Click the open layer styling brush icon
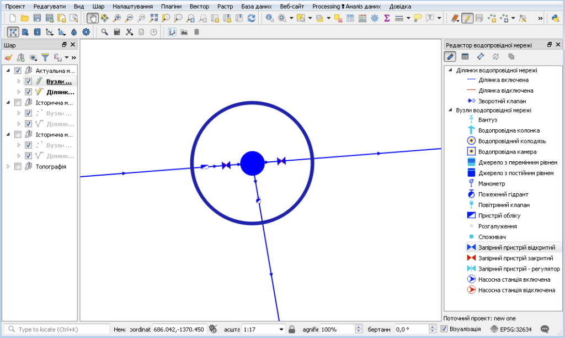 pos(9,57)
